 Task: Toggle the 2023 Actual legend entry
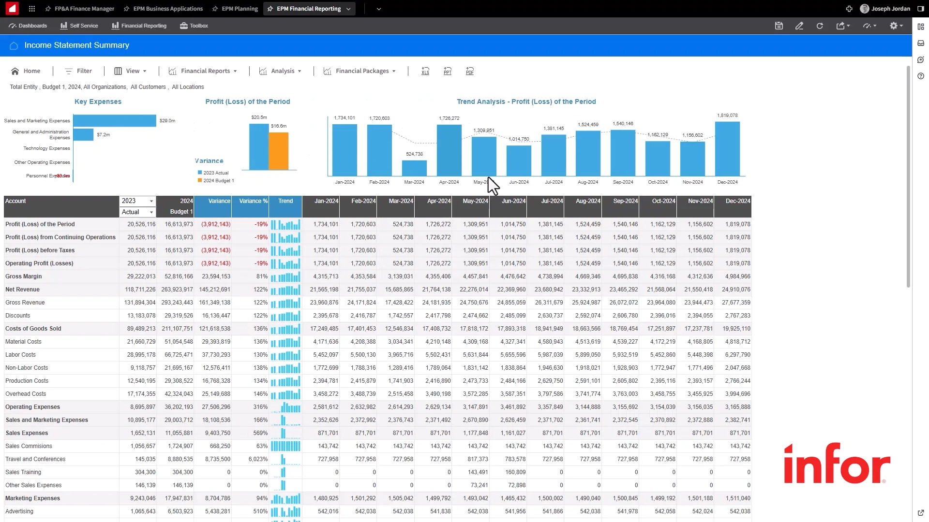coord(213,173)
